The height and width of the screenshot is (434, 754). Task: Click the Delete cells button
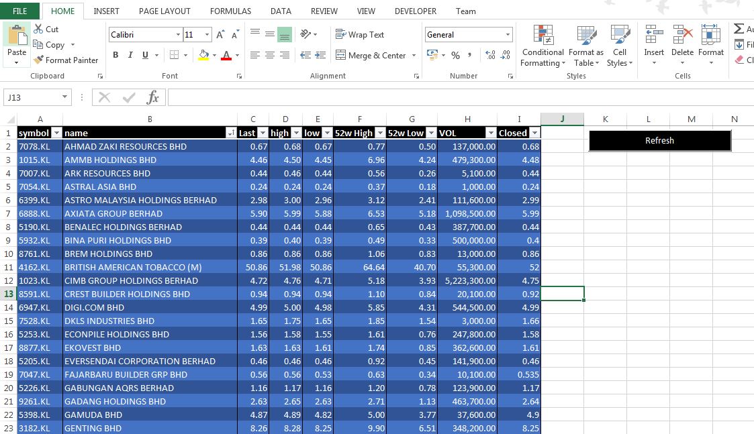[682, 45]
